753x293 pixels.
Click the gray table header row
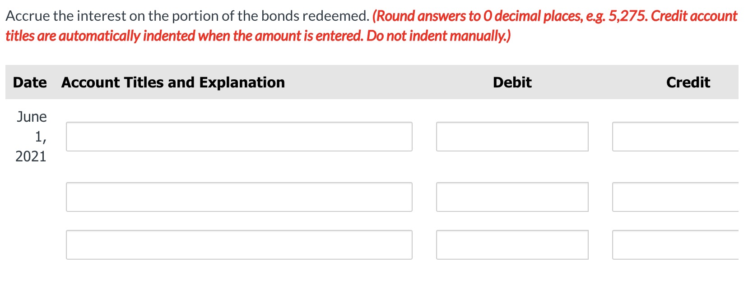tap(376, 82)
